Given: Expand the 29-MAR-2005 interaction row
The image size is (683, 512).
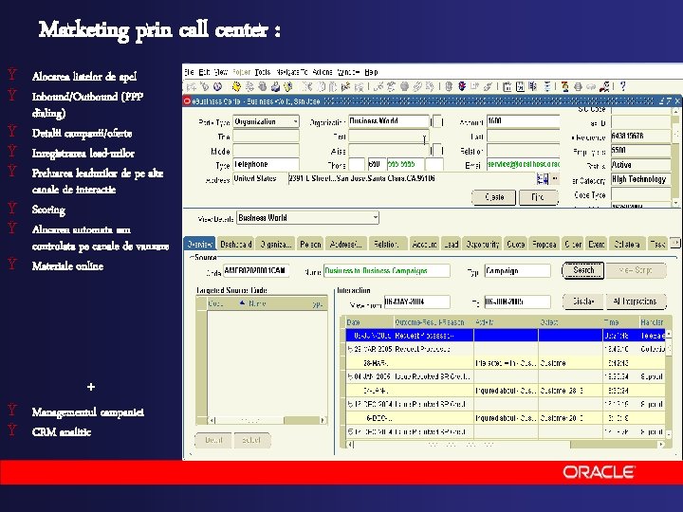Looking at the screenshot, I should [x=350, y=349].
